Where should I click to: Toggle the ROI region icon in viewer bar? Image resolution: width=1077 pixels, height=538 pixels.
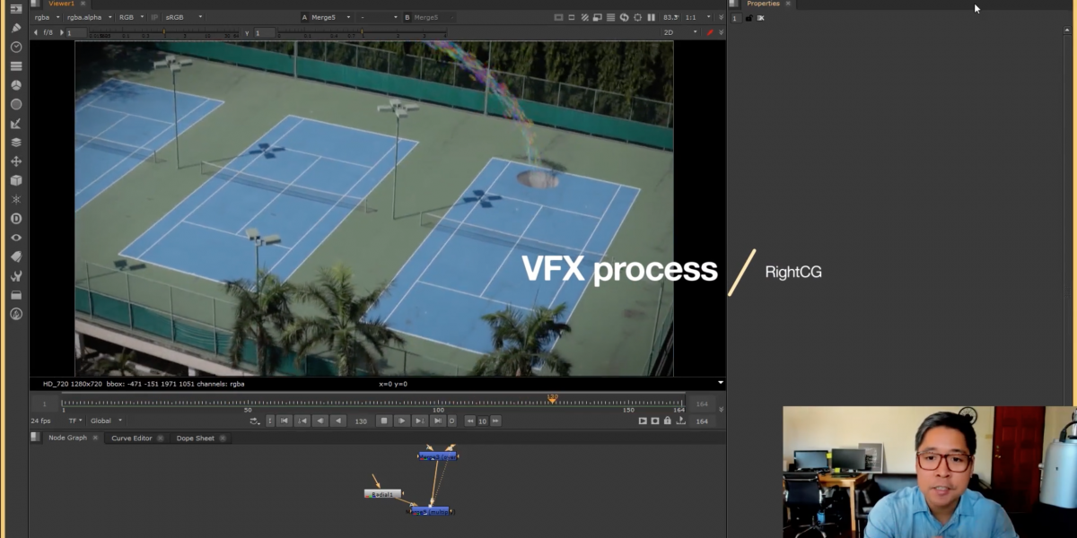558,17
